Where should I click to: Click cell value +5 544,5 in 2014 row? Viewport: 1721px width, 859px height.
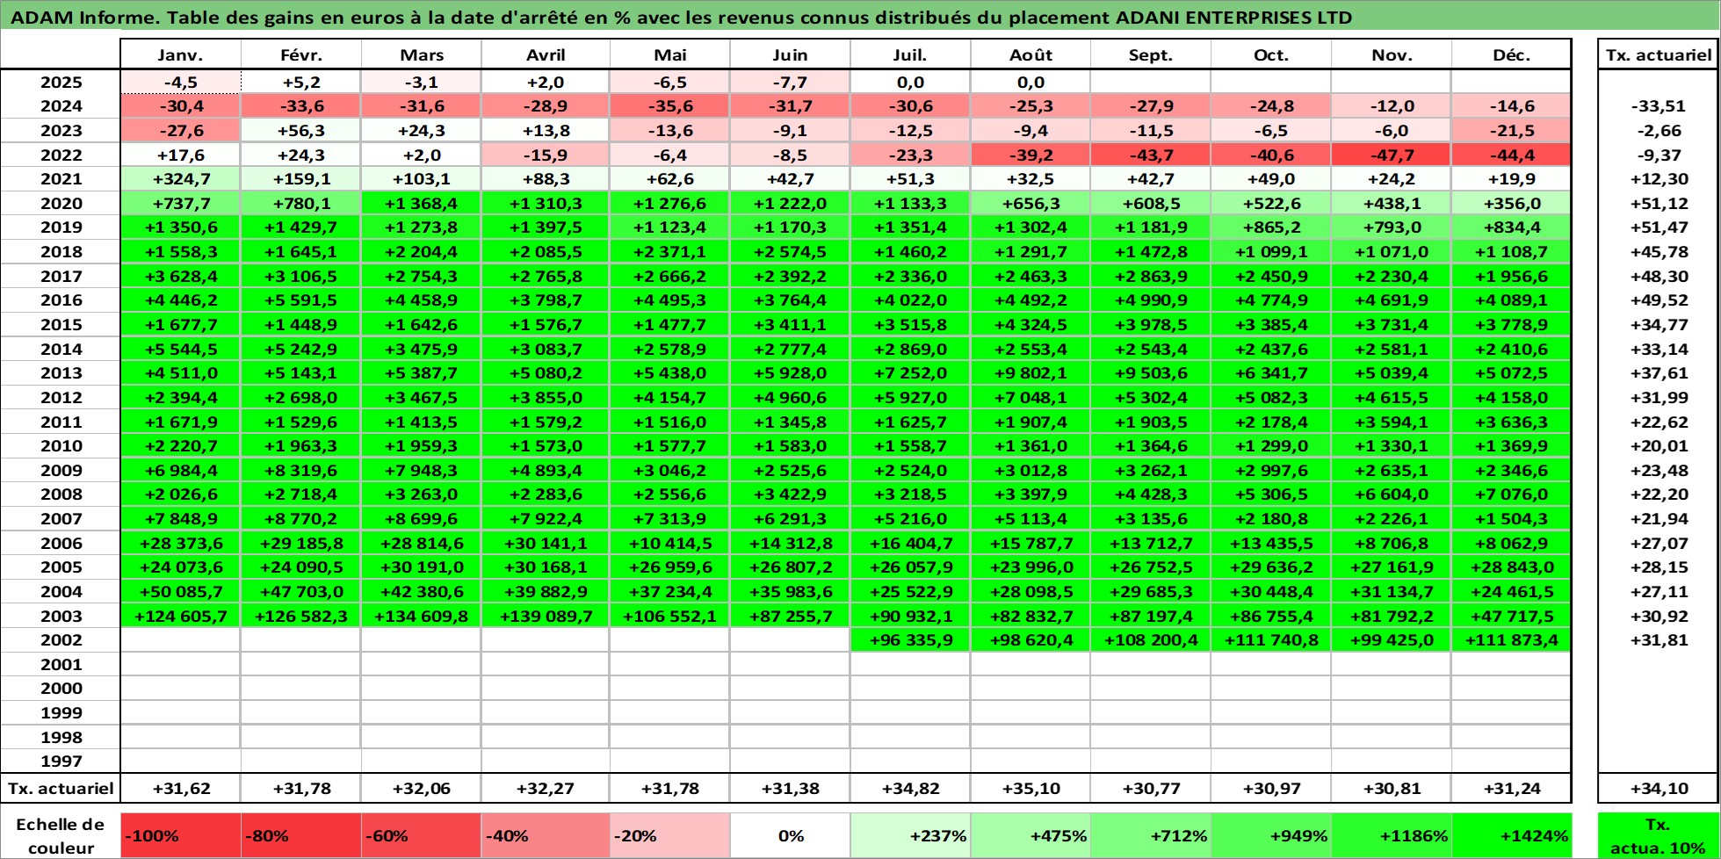pyautogui.click(x=180, y=350)
